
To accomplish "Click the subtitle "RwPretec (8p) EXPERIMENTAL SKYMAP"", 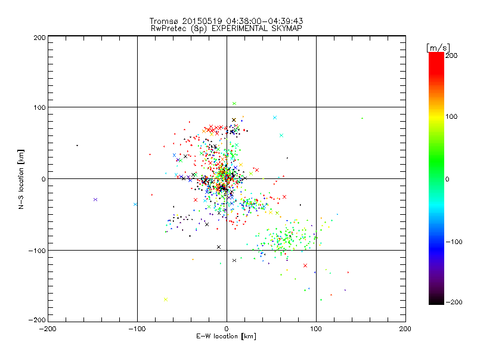I will point(226,29).
